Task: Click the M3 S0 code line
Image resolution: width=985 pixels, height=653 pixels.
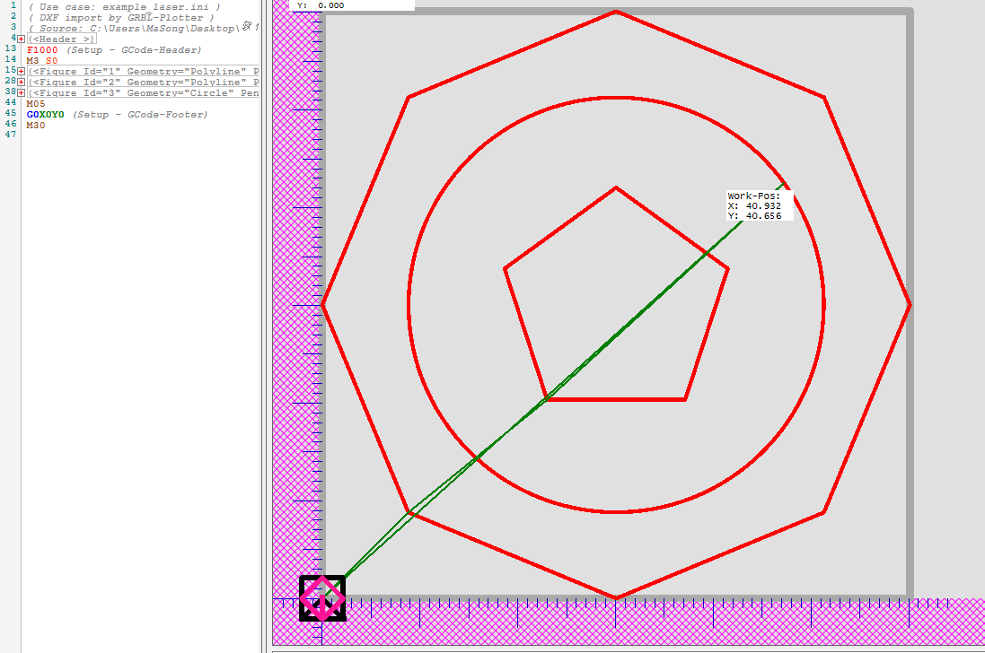Action: [x=42, y=61]
